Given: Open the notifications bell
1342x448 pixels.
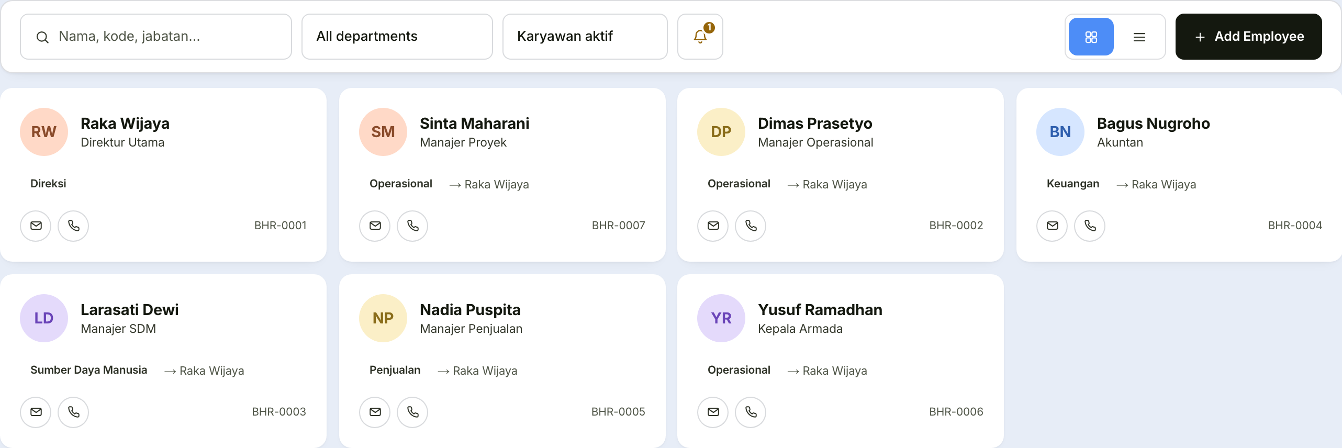Looking at the screenshot, I should point(700,37).
